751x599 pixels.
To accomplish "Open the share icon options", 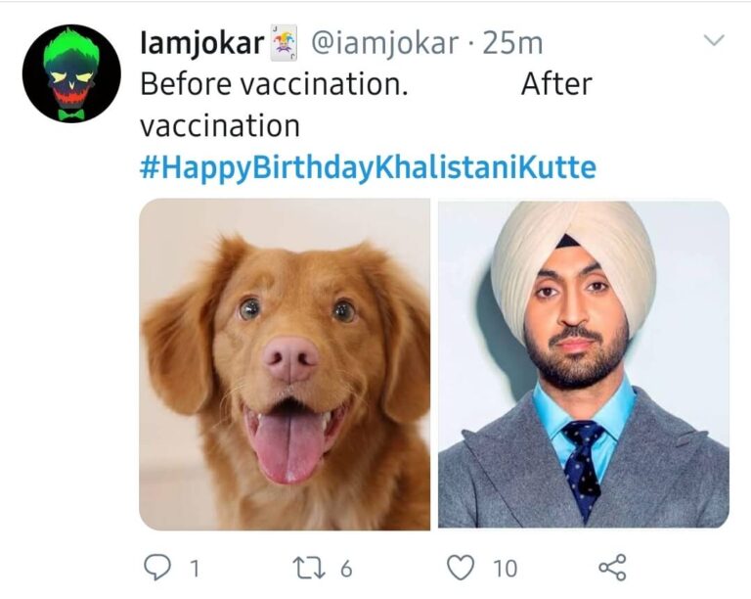I will coord(611,567).
